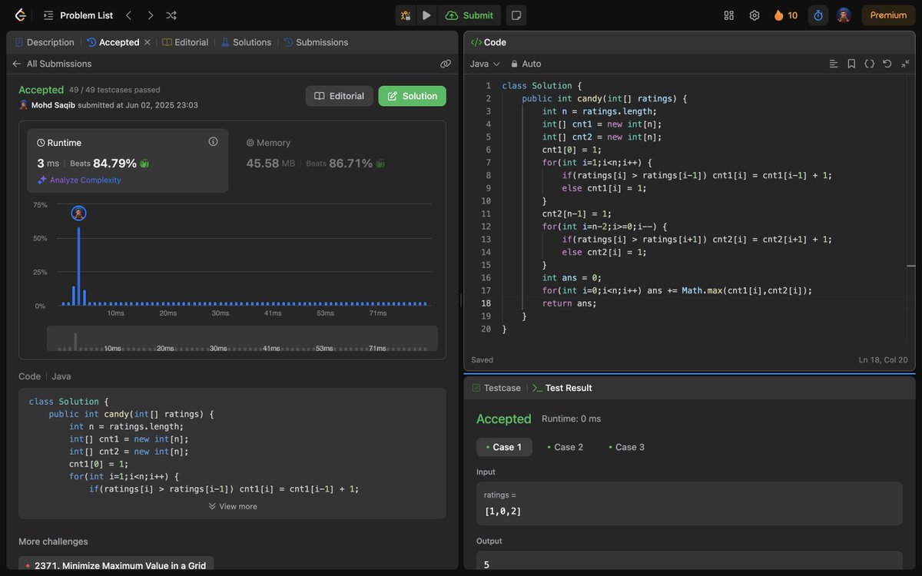Click the runtime info circle icon

click(214, 141)
